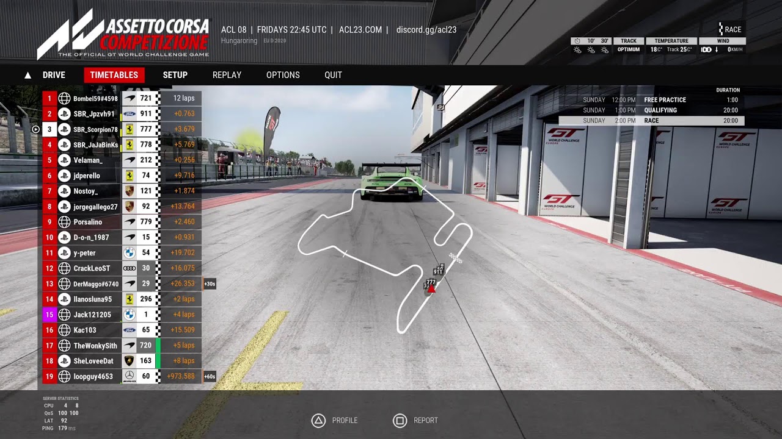Click the BMW logo in y-peter row

tap(130, 252)
